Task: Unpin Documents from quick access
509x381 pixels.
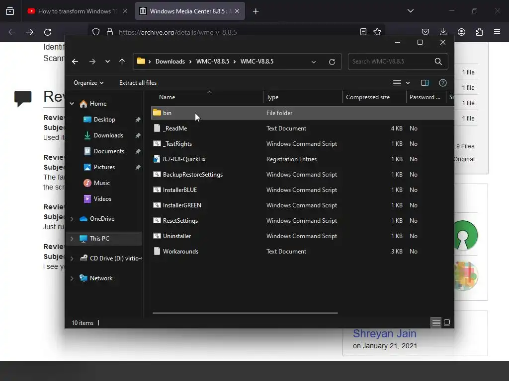Action: pyautogui.click(x=138, y=151)
